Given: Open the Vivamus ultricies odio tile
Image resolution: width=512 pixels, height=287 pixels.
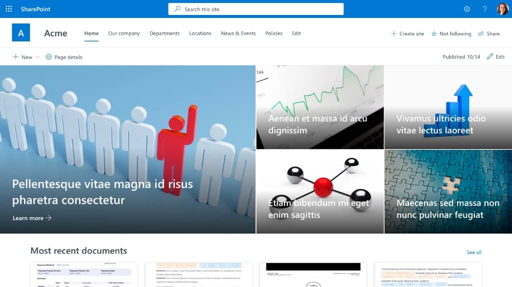Looking at the screenshot, I should tap(448, 107).
